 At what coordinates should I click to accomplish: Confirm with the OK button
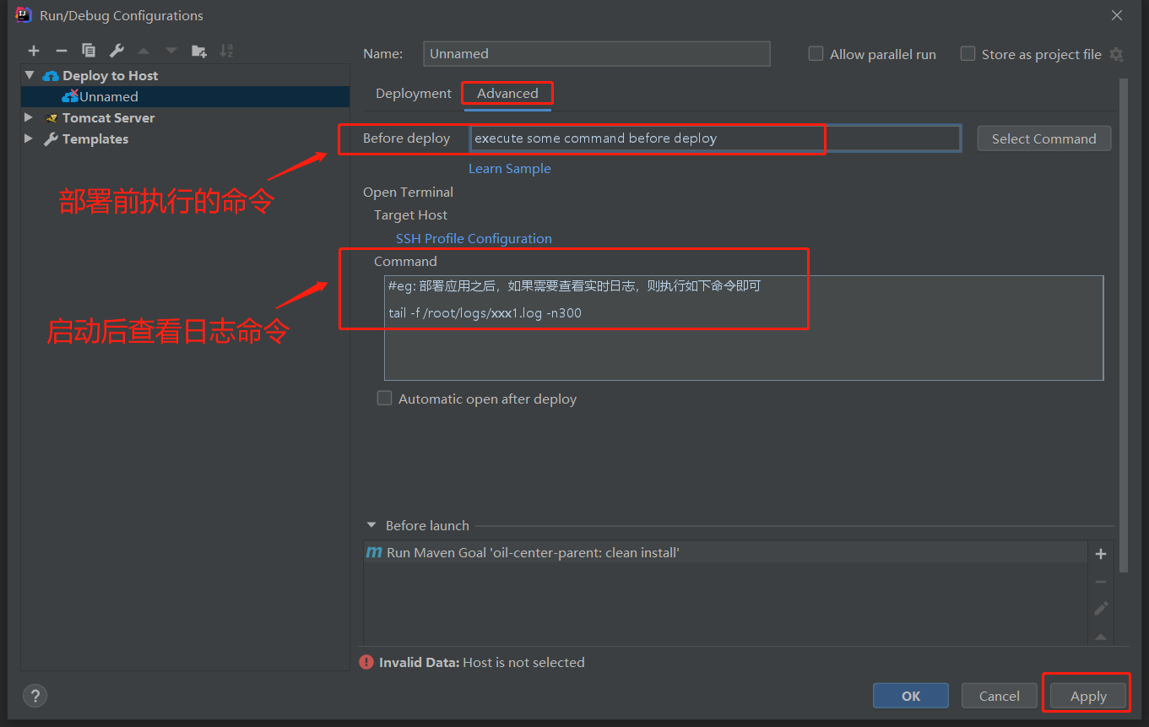(x=911, y=696)
